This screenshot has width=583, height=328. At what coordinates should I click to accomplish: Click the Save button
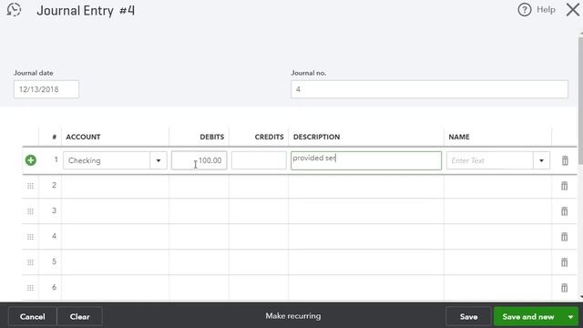(x=468, y=317)
